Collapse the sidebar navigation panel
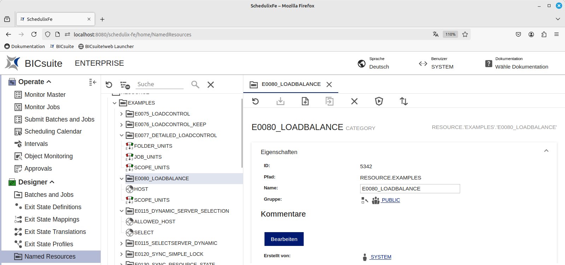The width and height of the screenshot is (565, 265). click(93, 82)
